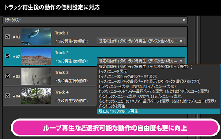Choose トラックメニューを表示（なければトップメニューを表示）option

pos(158,86)
